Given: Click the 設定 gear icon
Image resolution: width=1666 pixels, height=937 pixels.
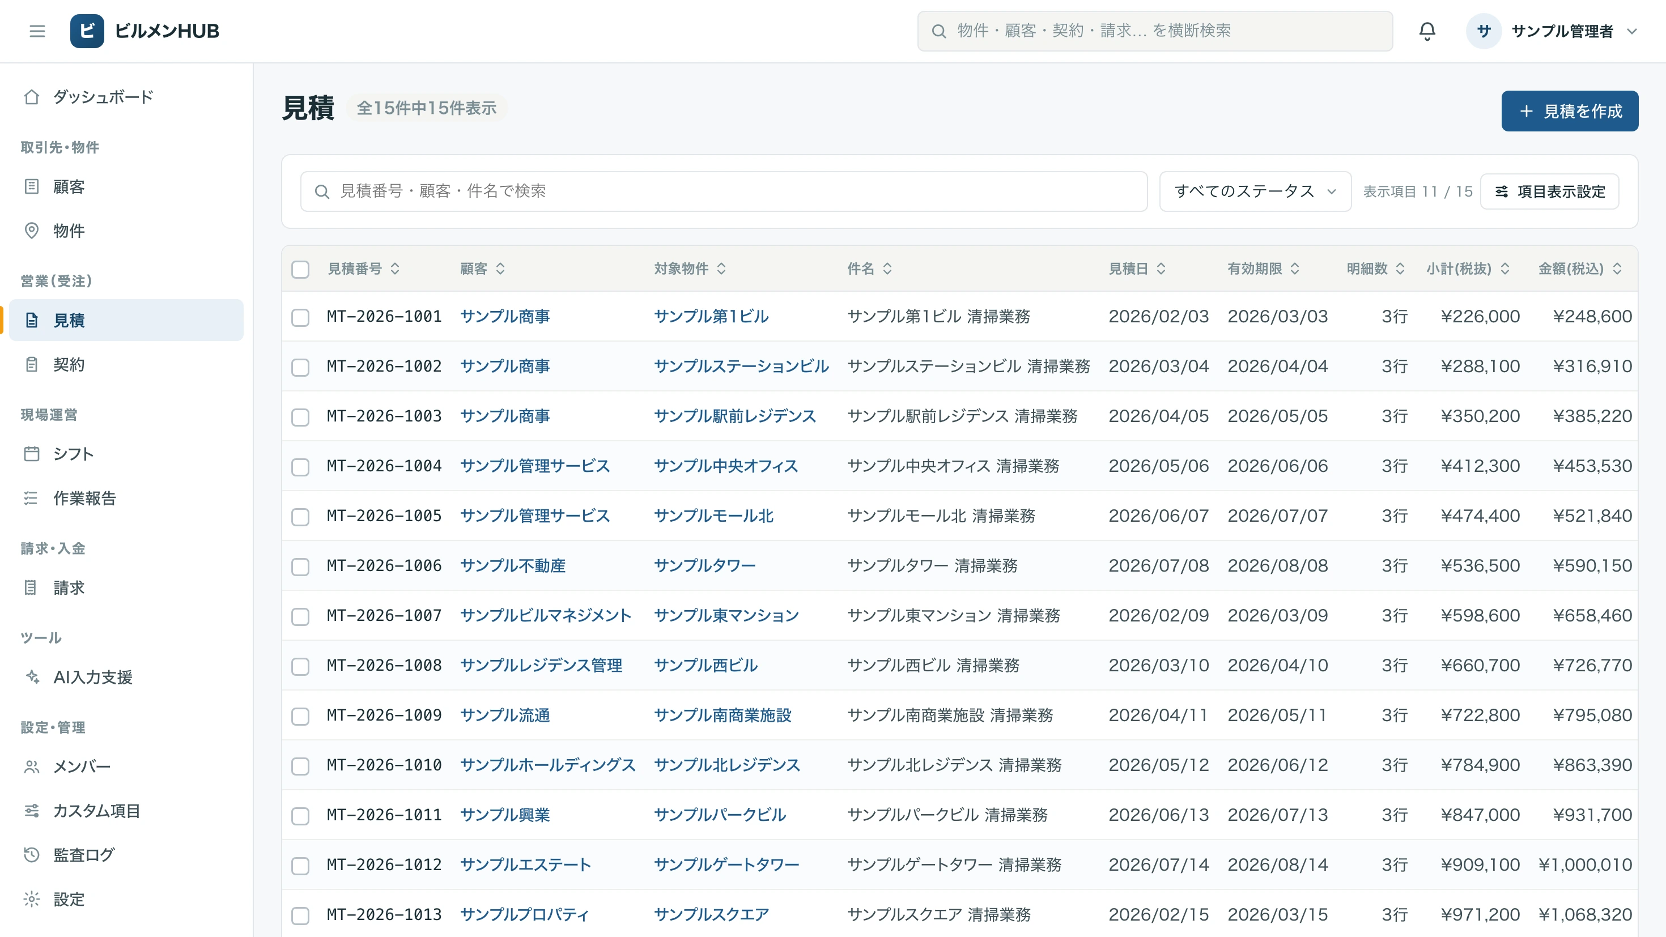Looking at the screenshot, I should click(x=32, y=900).
